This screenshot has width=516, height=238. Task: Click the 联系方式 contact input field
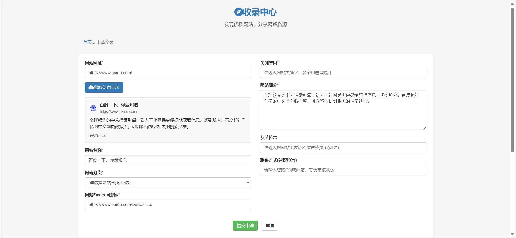pyautogui.click(x=343, y=170)
